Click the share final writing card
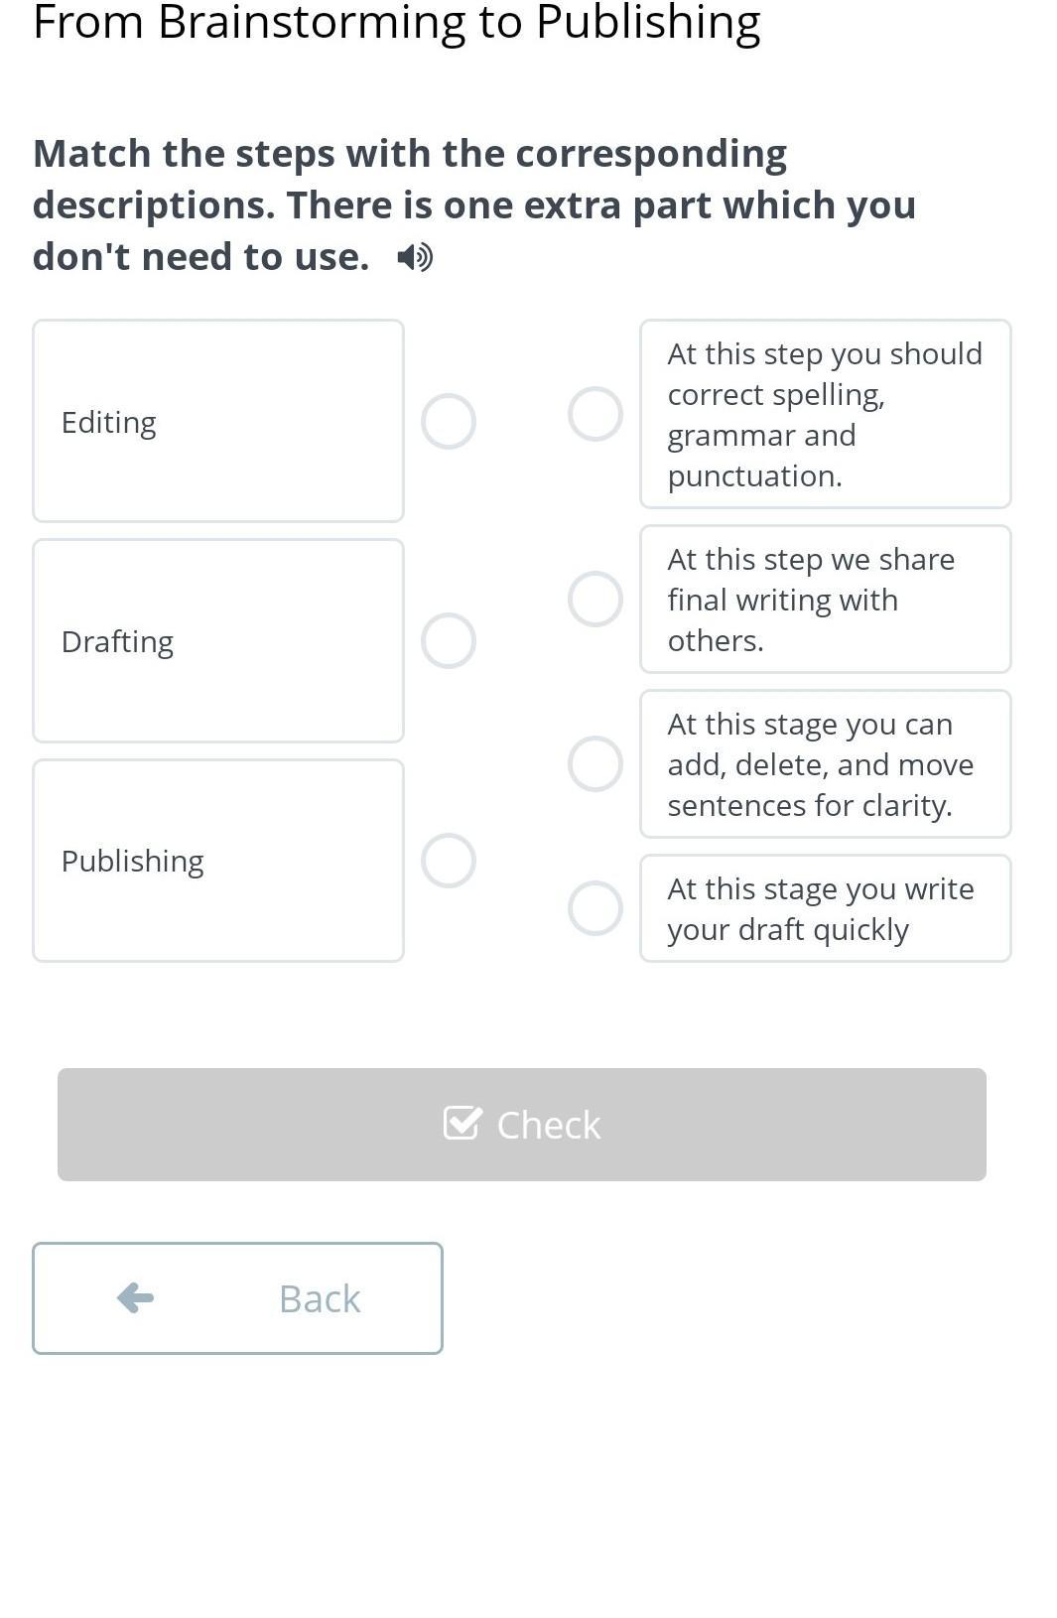The width and height of the screenshot is (1057, 1618). tap(825, 600)
